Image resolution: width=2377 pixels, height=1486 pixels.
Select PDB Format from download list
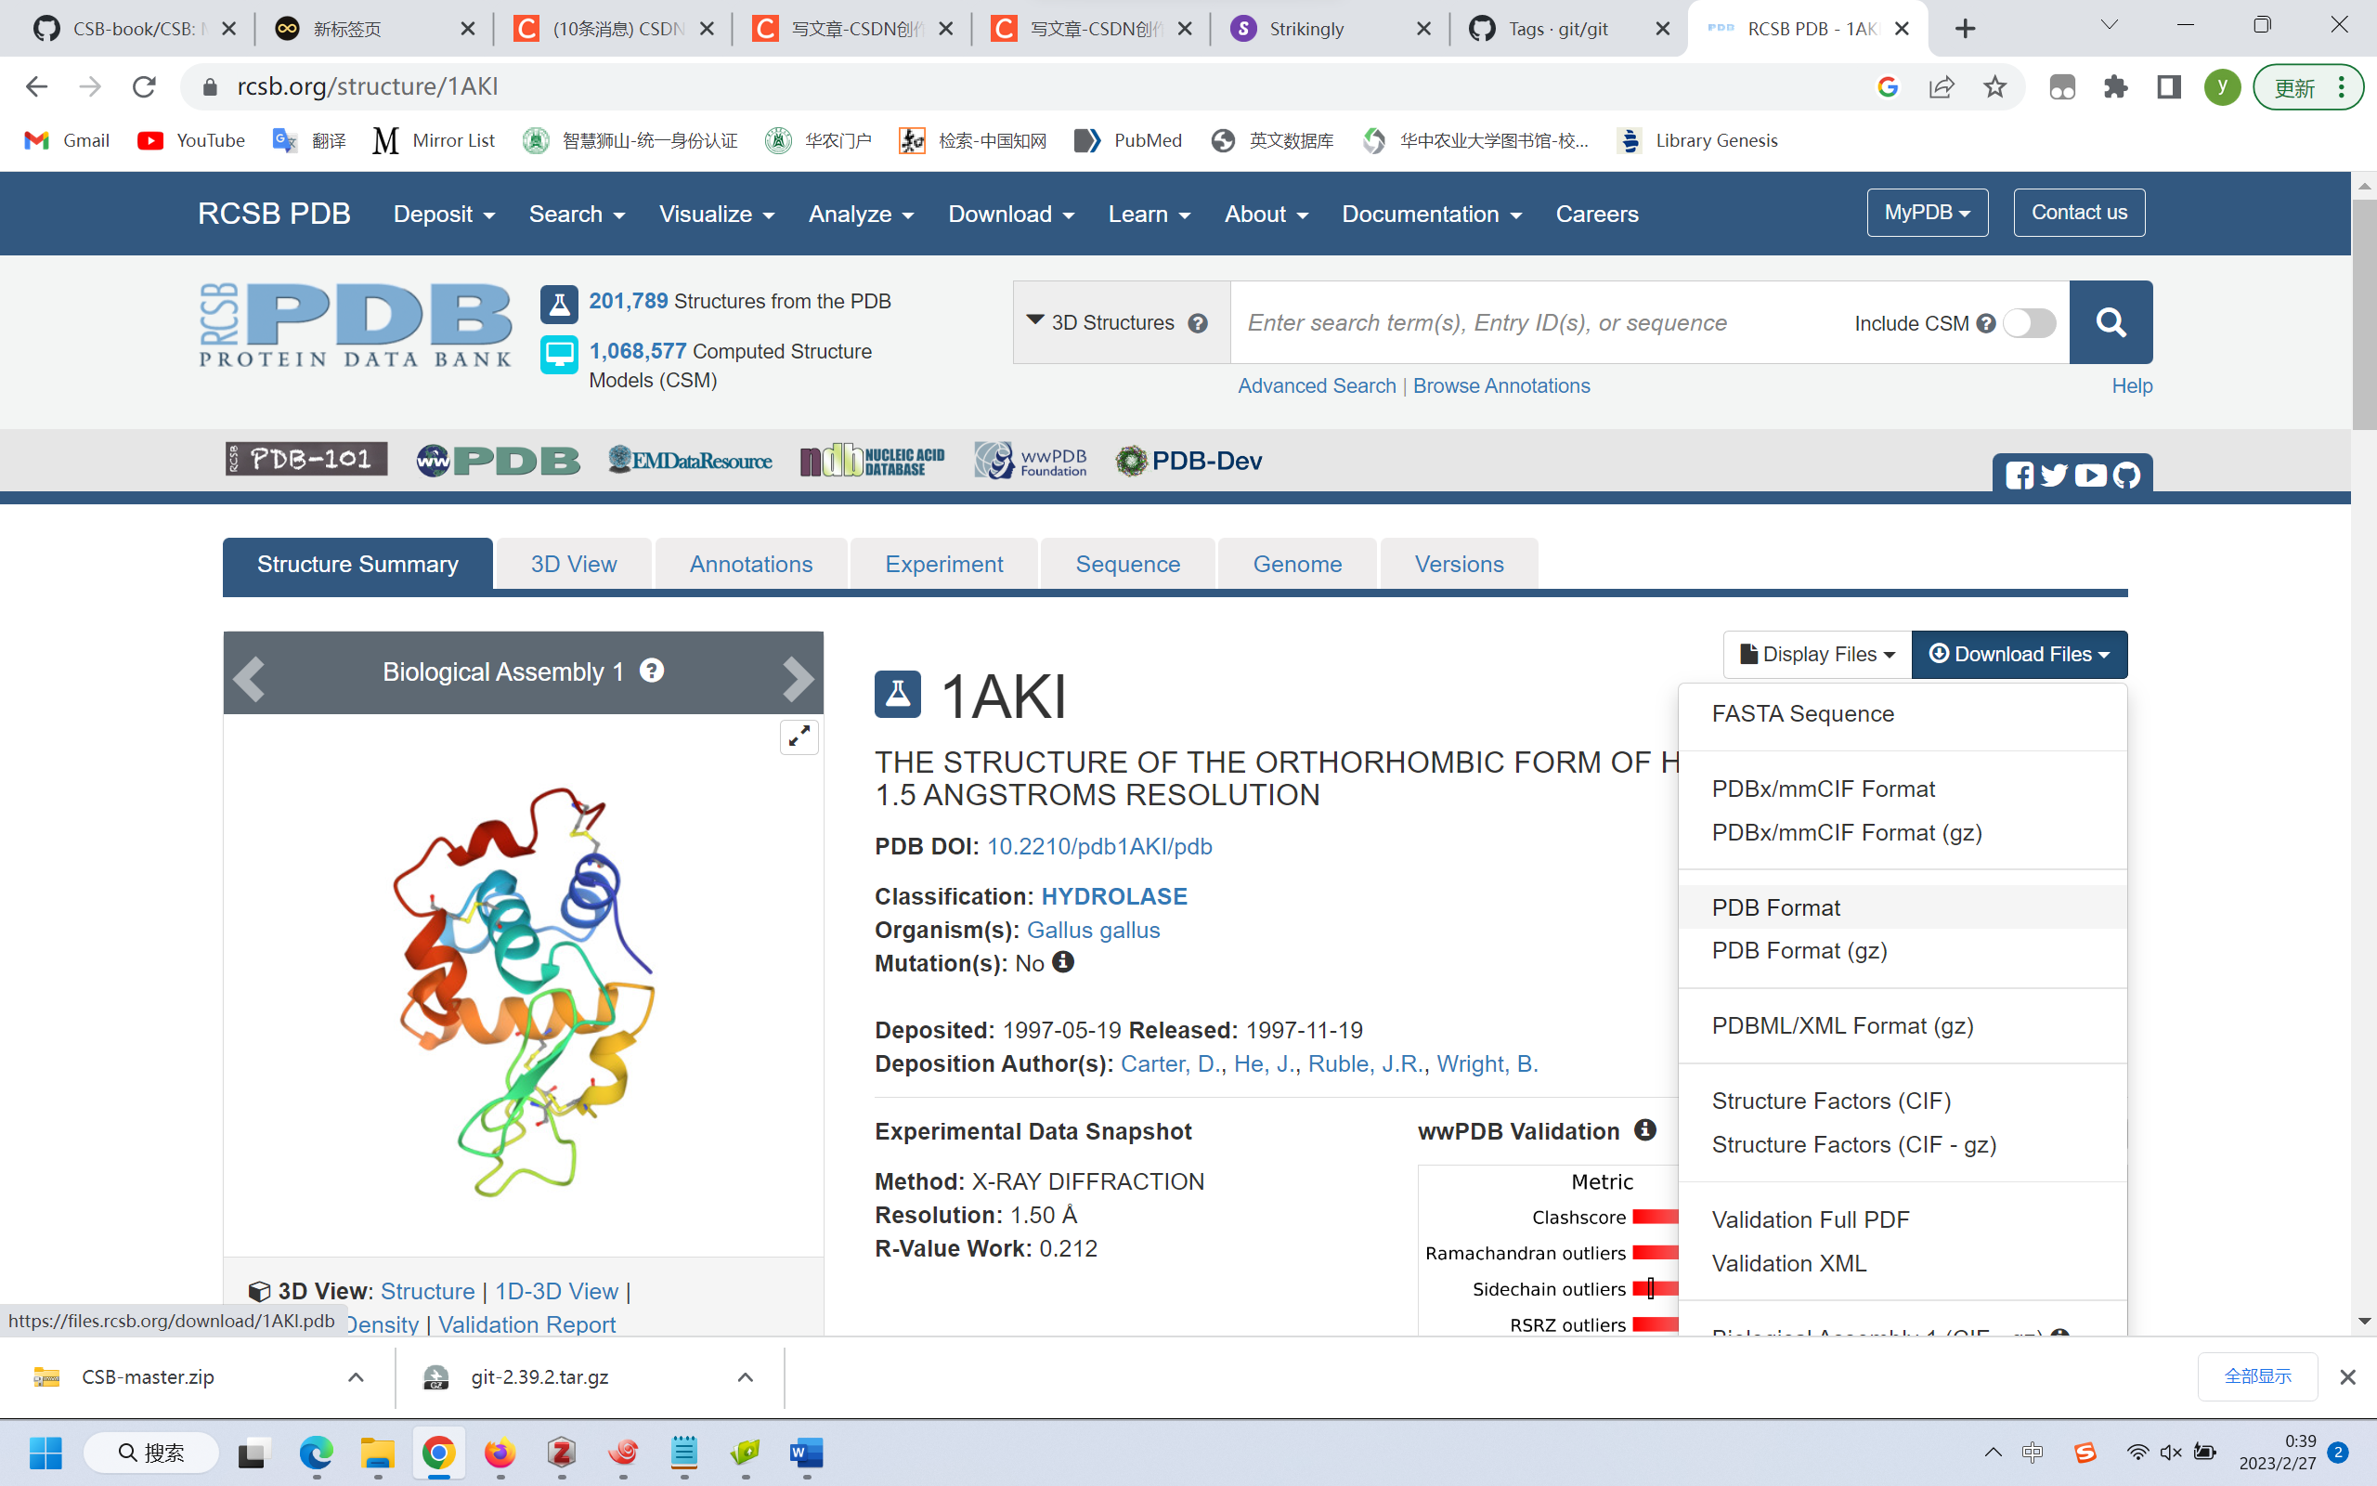pos(1775,907)
